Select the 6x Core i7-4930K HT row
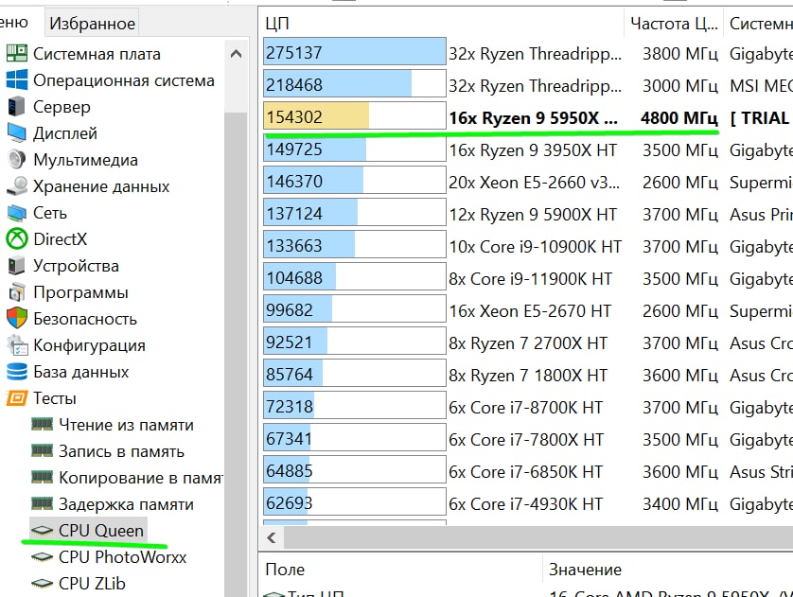Screen dimensions: 793x597 tap(526, 504)
